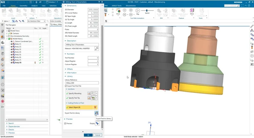The image size is (254, 138).
Task: Open the File menu
Action: (4, 6)
